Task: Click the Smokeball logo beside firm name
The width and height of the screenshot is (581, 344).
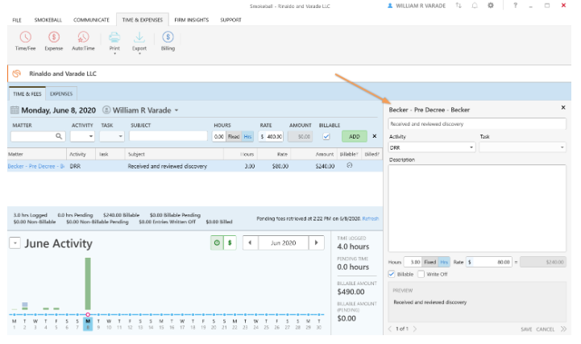Action: pyautogui.click(x=17, y=73)
